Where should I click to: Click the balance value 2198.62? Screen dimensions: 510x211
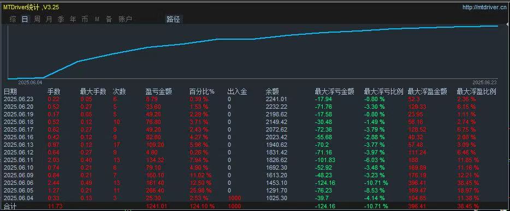tap(276, 114)
